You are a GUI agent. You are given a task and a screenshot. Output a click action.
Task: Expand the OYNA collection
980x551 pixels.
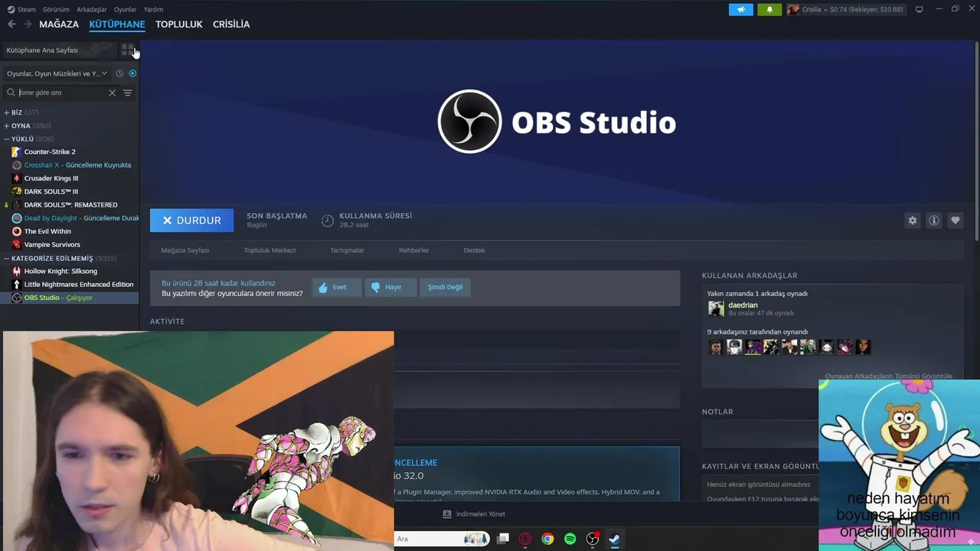click(7, 126)
